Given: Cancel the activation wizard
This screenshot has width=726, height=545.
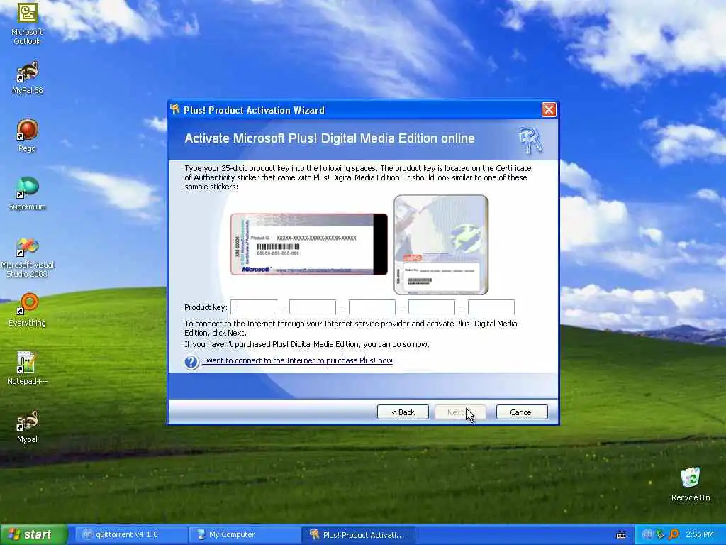Looking at the screenshot, I should pos(522,412).
